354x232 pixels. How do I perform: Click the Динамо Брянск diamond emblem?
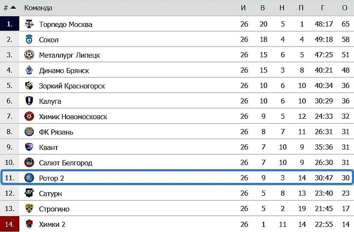click(x=29, y=70)
